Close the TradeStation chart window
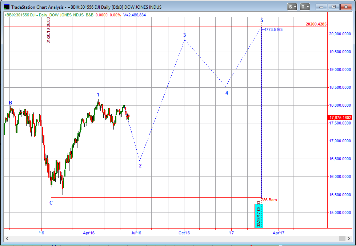Screen dimensions: 356x246 346,7
